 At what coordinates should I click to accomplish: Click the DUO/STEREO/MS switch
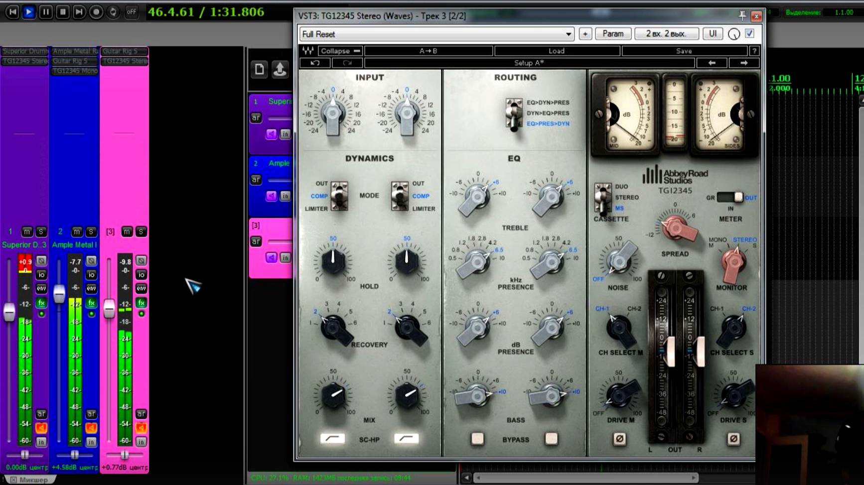click(x=603, y=198)
